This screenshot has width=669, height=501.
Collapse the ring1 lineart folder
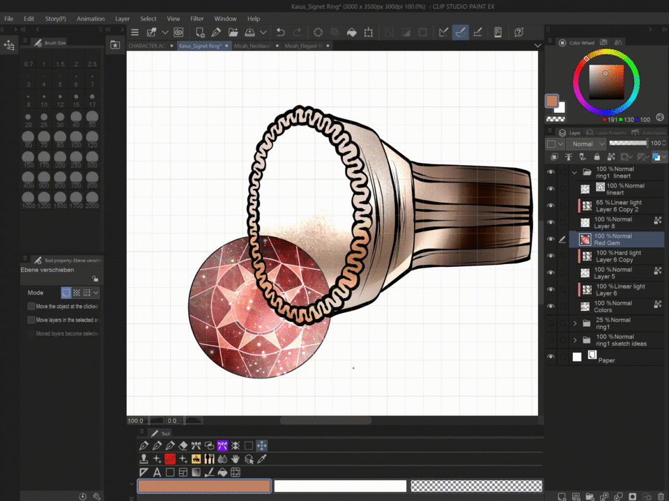(x=575, y=172)
